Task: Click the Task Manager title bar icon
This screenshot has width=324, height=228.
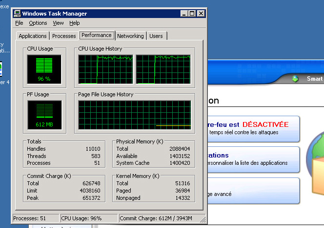Action: pyautogui.click(x=17, y=14)
